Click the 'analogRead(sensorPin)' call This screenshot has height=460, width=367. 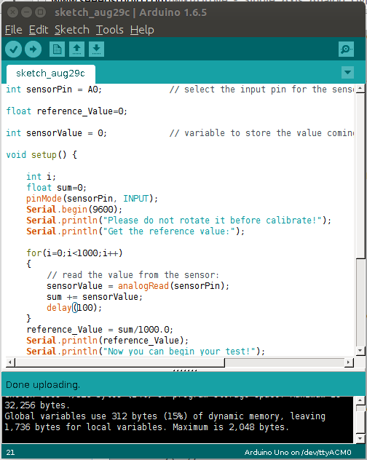(x=171, y=286)
